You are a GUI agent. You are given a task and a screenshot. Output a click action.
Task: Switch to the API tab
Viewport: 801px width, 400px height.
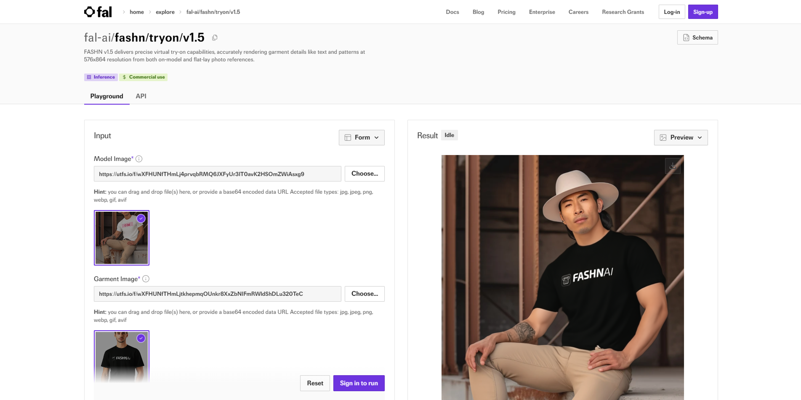[141, 96]
